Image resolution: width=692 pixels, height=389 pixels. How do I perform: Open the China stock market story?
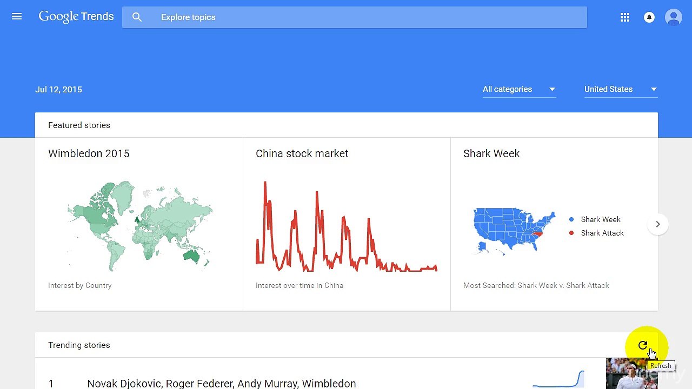point(302,153)
